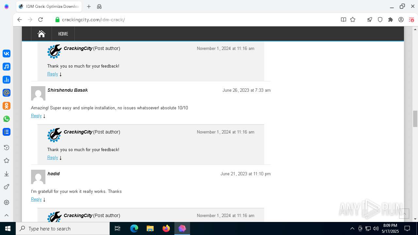Screen dimensions: 418x235
Task: Open the 8:09 PM clock and calendar
Action: coord(390,228)
